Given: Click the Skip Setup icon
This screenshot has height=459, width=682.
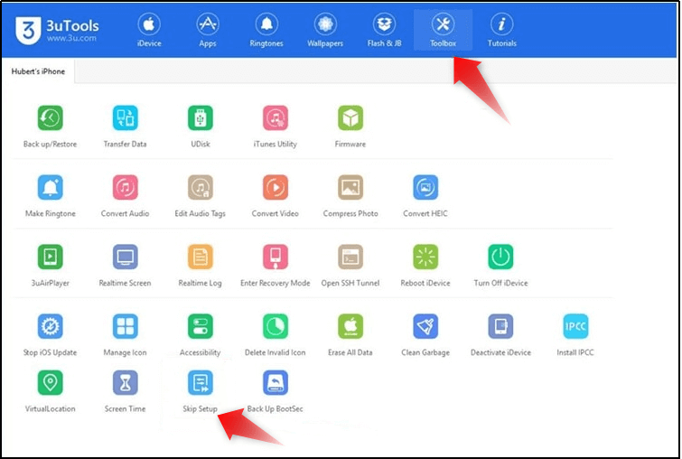Looking at the screenshot, I should click(200, 382).
